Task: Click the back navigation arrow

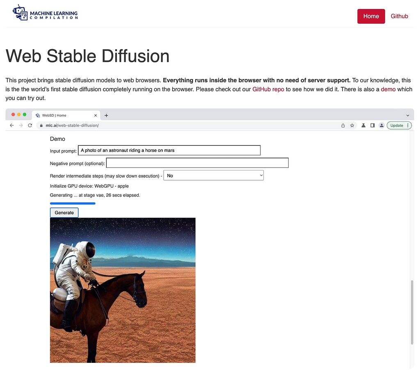Action: (x=11, y=125)
